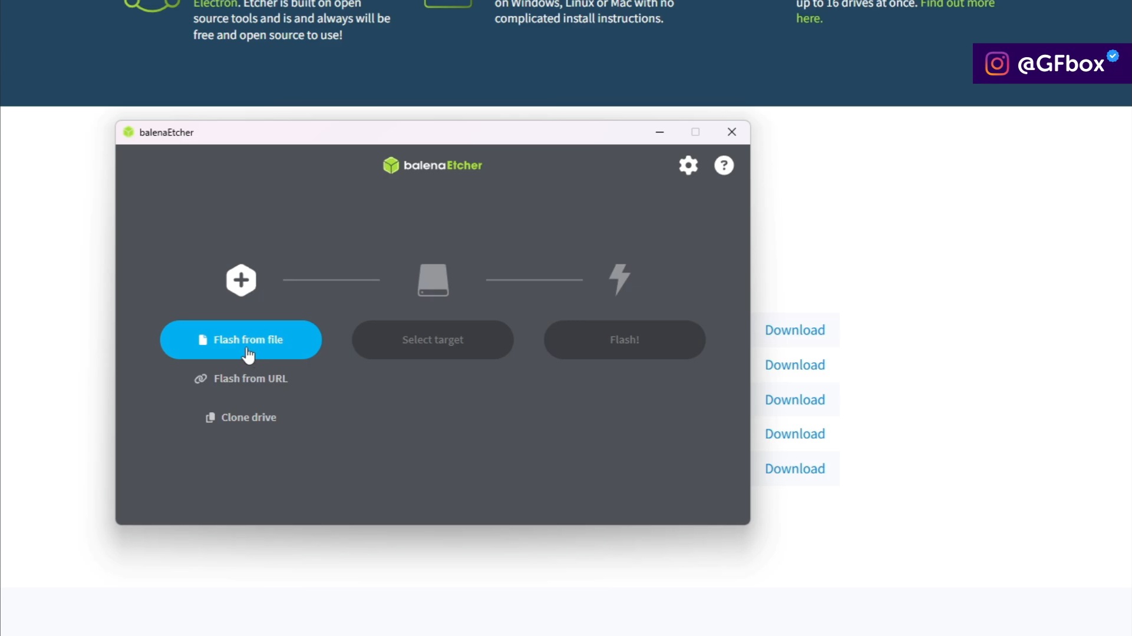This screenshot has height=636, width=1132.
Task: Click the help question mark icon
Action: coord(724,165)
